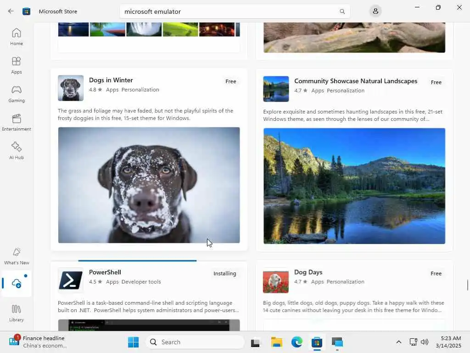Click the PowerShell description text
Image resolution: width=470 pixels, height=353 pixels.
click(x=148, y=307)
